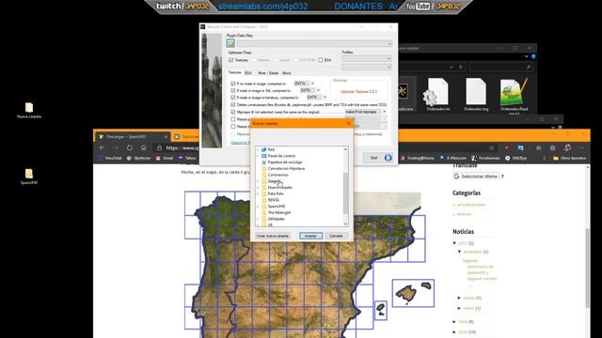Click the blue arrow icon beside Start
The height and width of the screenshot is (338, 602).
pyautogui.click(x=388, y=158)
